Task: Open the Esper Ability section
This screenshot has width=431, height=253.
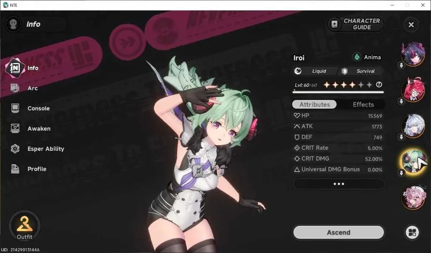Action: pyautogui.click(x=37, y=149)
